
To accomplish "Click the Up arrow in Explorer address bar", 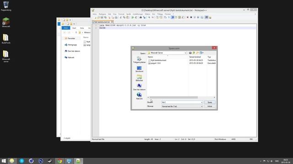I will pyautogui.click(x=76, y=32).
